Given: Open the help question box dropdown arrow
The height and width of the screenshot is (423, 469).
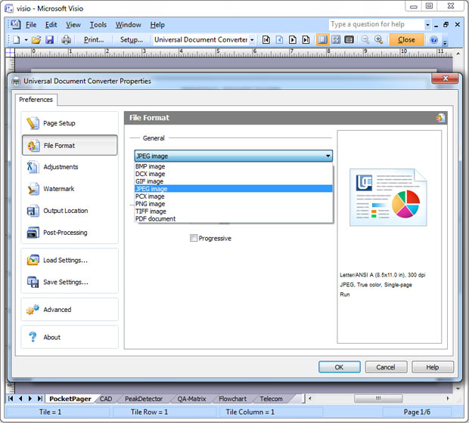Looking at the screenshot, I should pos(427,25).
